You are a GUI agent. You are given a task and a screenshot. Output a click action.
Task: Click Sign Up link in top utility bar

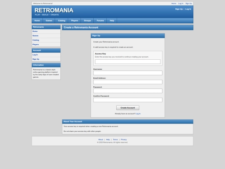(189, 3)
